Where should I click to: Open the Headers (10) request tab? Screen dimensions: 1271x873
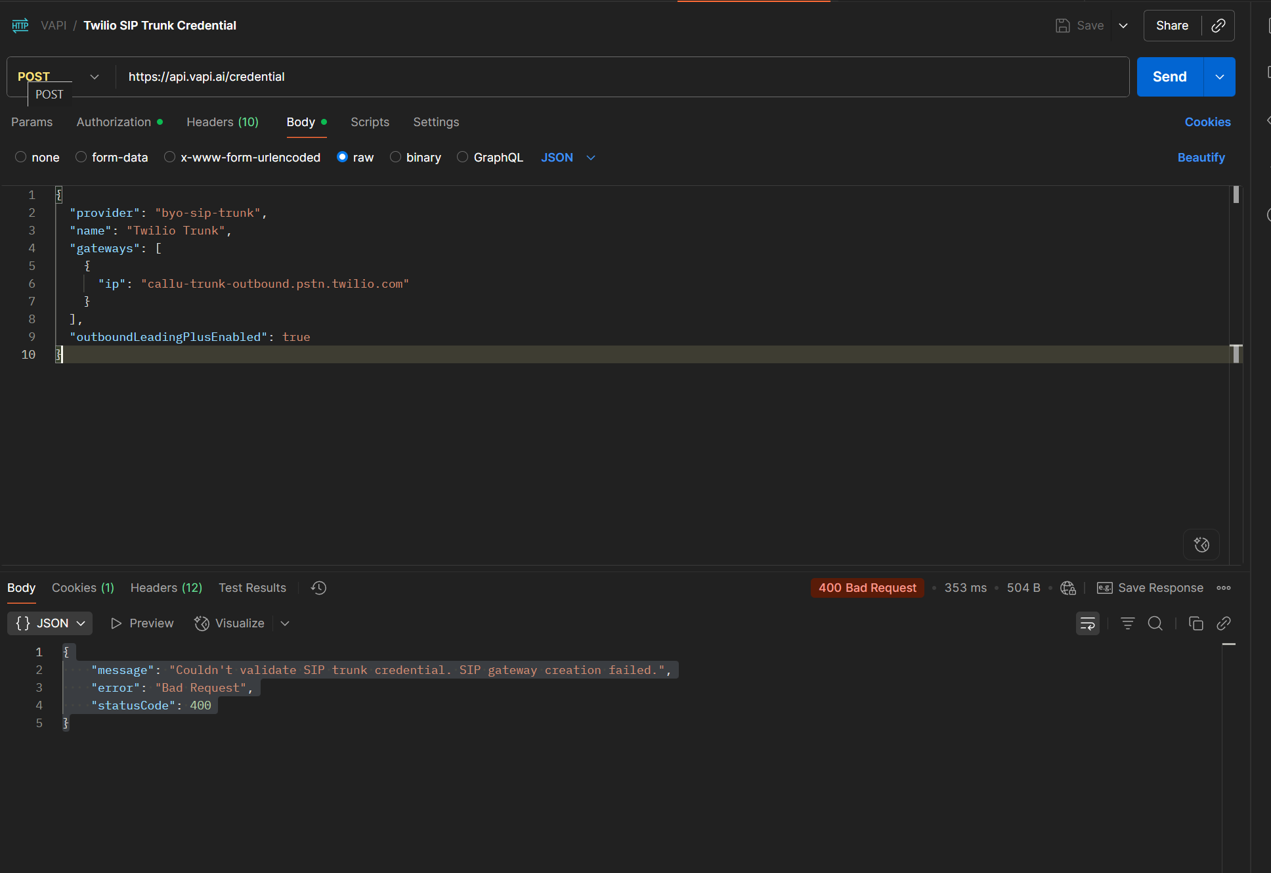coord(223,122)
